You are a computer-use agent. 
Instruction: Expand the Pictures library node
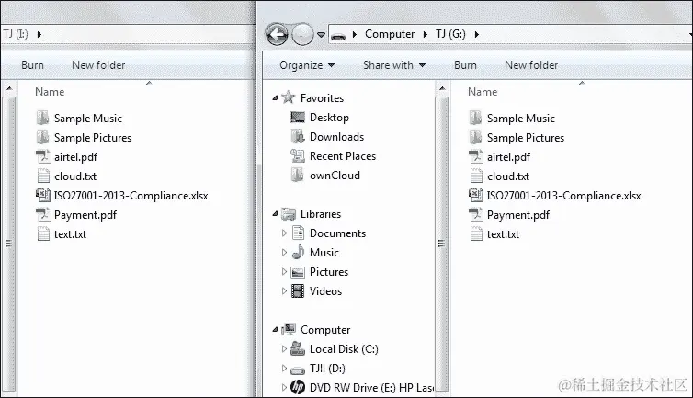284,271
